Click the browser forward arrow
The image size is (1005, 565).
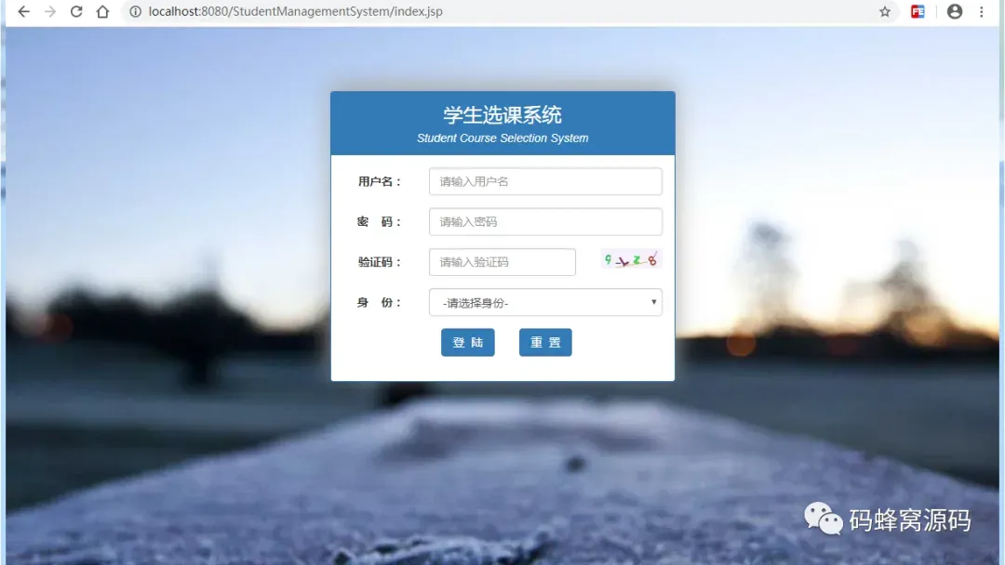point(50,11)
